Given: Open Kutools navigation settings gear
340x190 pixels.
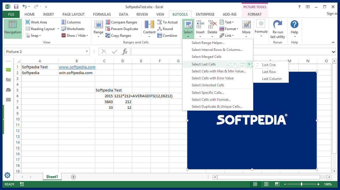Looking at the screenshot, I should point(8,175).
